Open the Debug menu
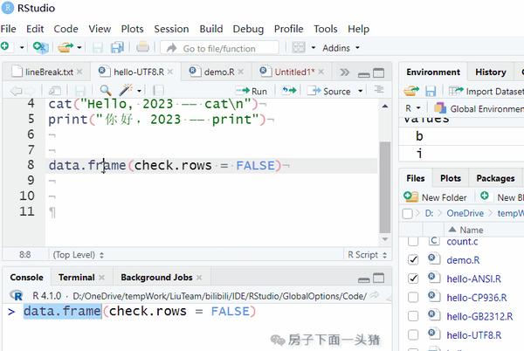The height and width of the screenshot is (351, 524). 248,29
